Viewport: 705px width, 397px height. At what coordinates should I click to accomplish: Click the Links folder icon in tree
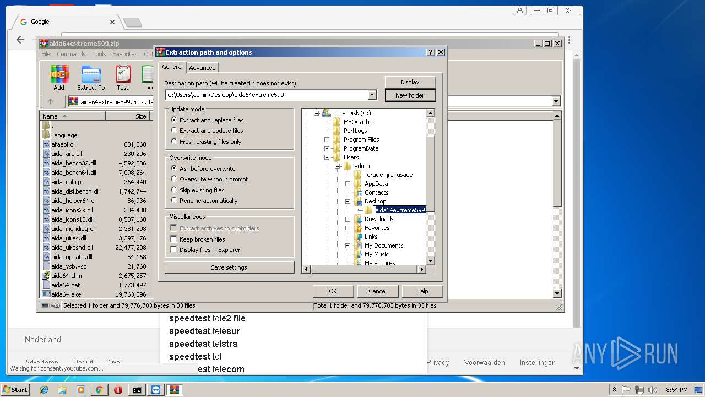359,237
